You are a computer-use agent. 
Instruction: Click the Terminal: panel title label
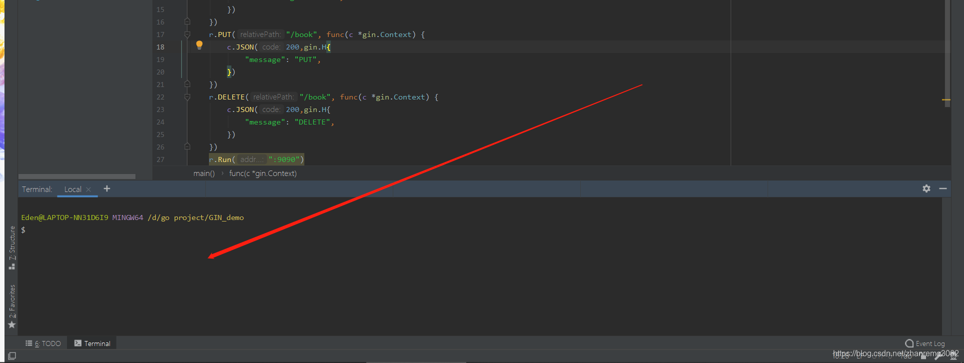click(x=37, y=189)
